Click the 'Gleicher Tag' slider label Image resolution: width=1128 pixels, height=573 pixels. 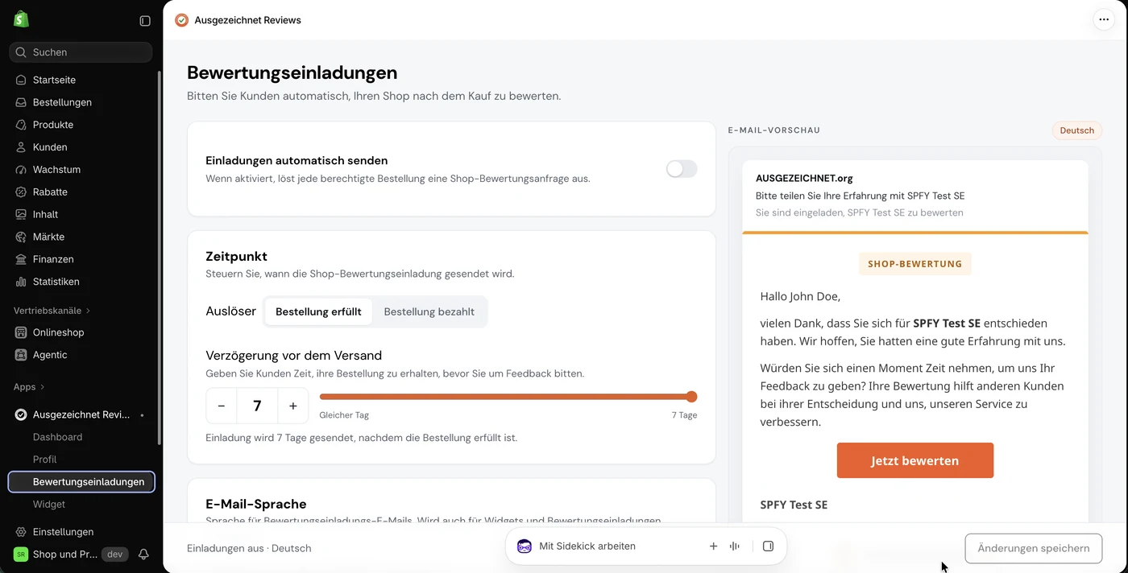(x=344, y=415)
